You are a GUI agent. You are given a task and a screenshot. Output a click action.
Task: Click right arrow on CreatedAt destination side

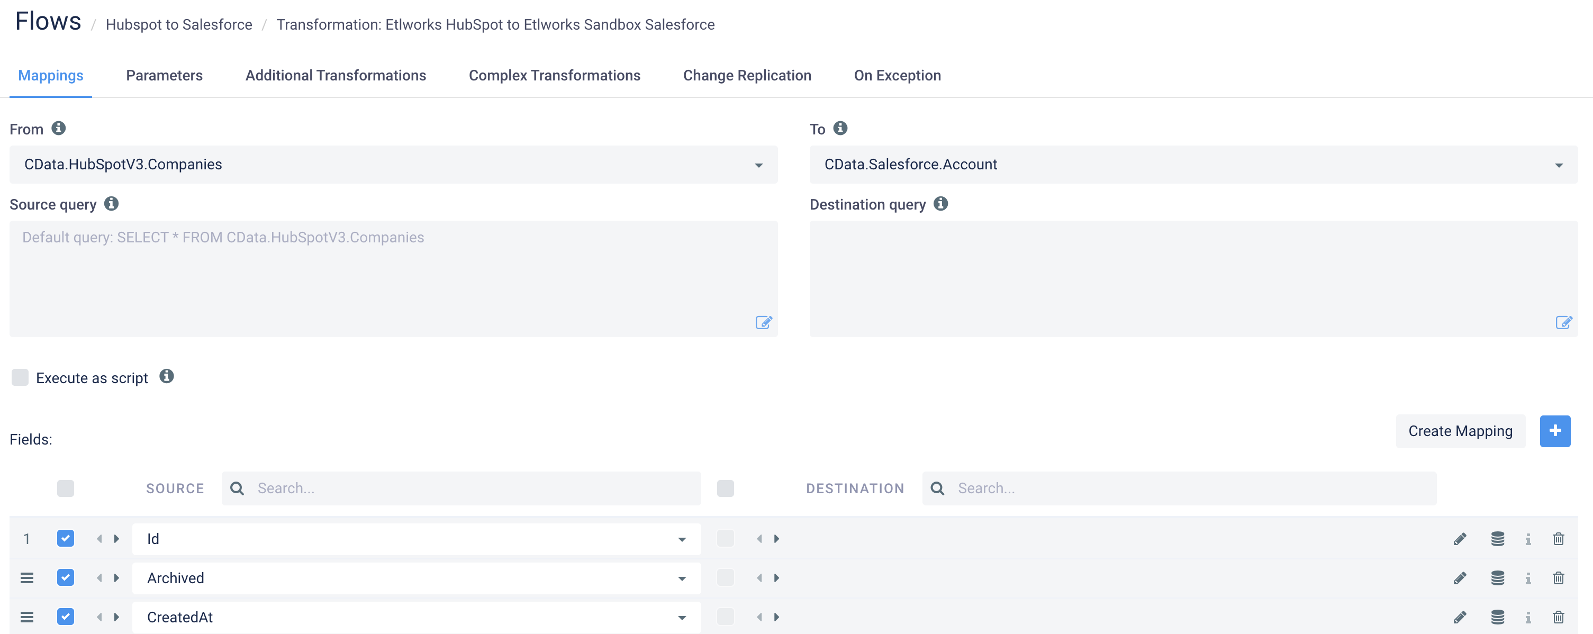coord(777,617)
